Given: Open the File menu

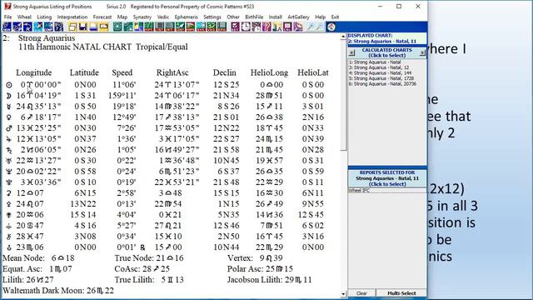Looking at the screenshot, I should tap(7, 17).
